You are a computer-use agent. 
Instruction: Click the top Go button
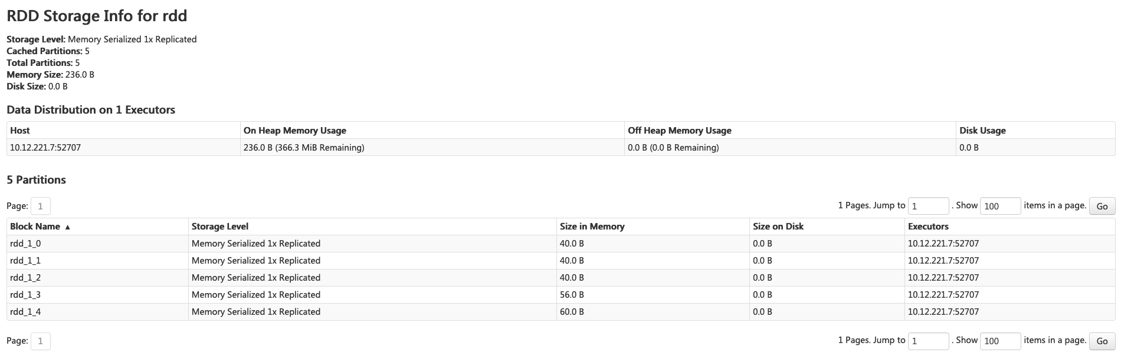point(1102,206)
